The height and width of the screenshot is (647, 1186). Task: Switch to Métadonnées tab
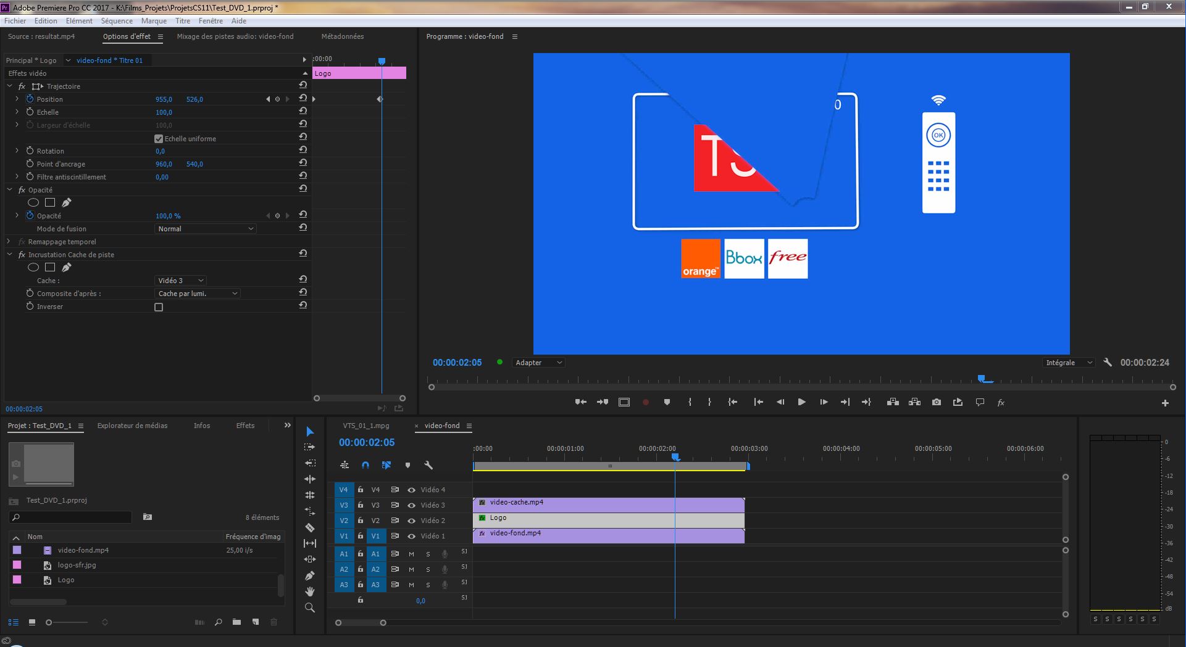tap(343, 36)
